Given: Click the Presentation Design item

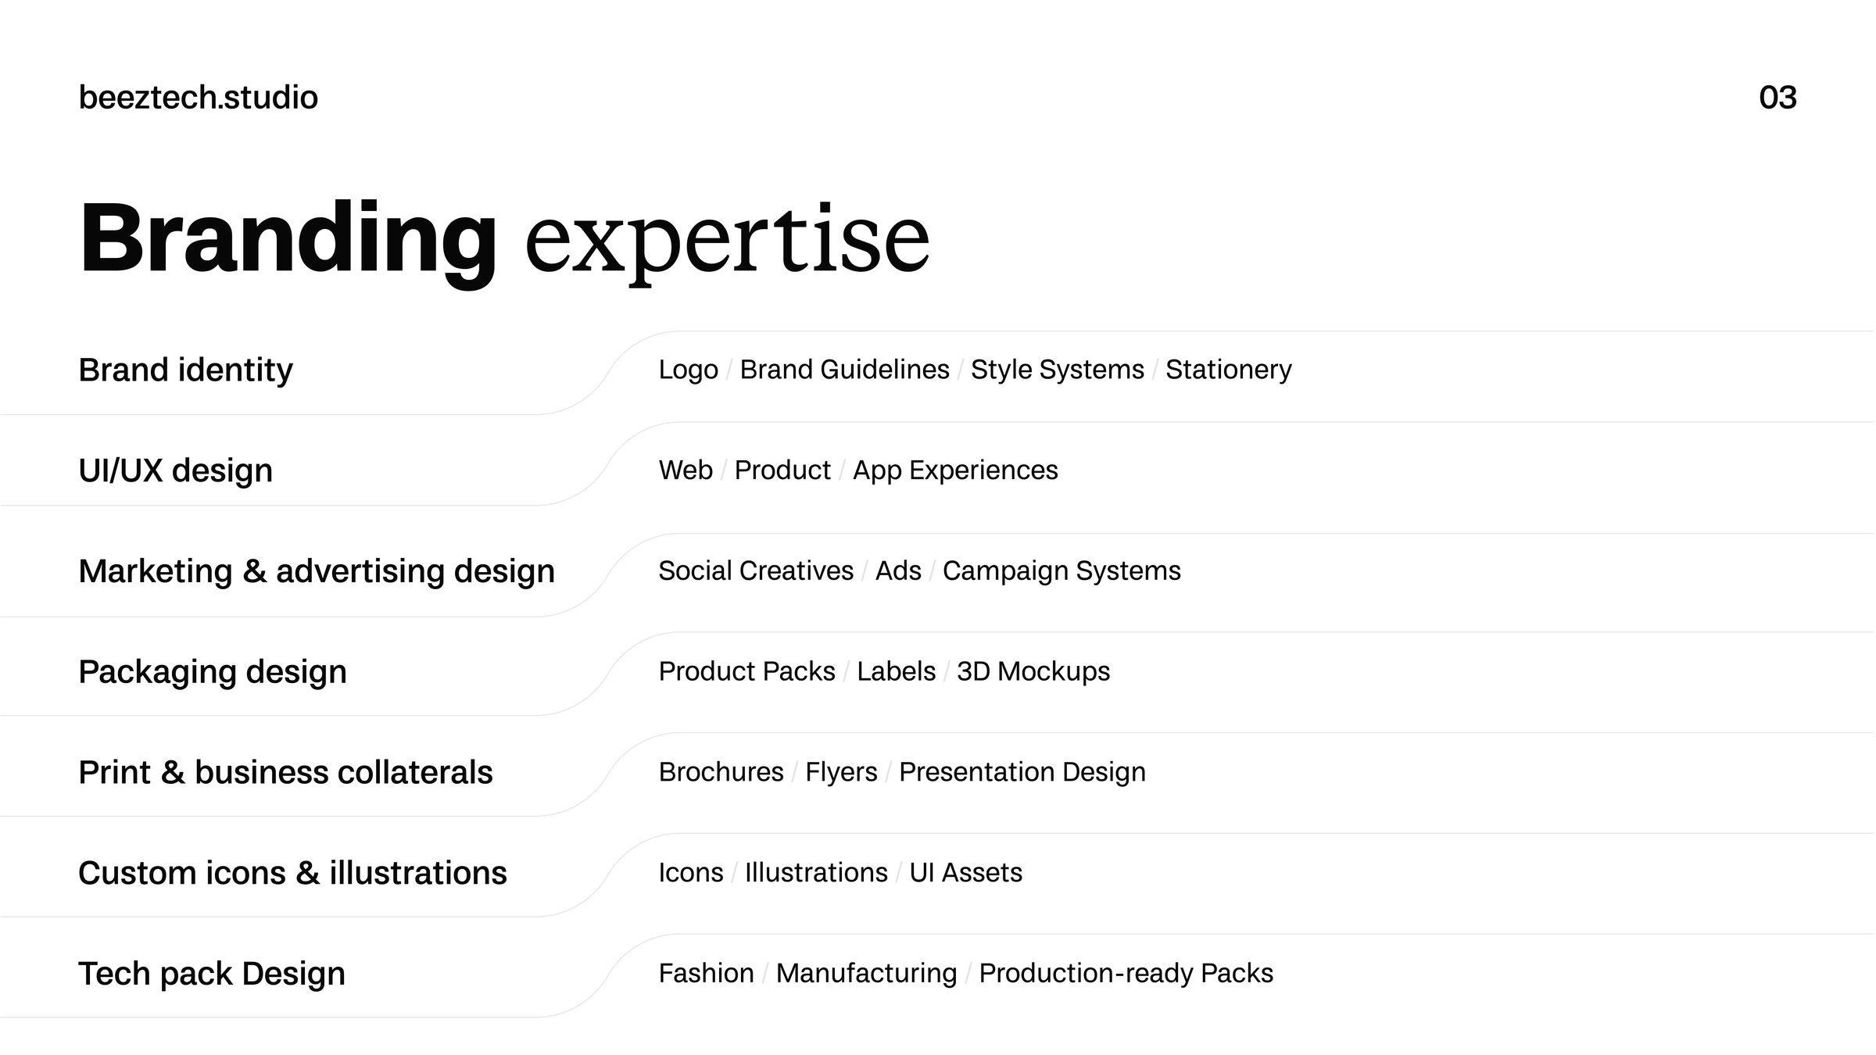Looking at the screenshot, I should tap(1022, 773).
